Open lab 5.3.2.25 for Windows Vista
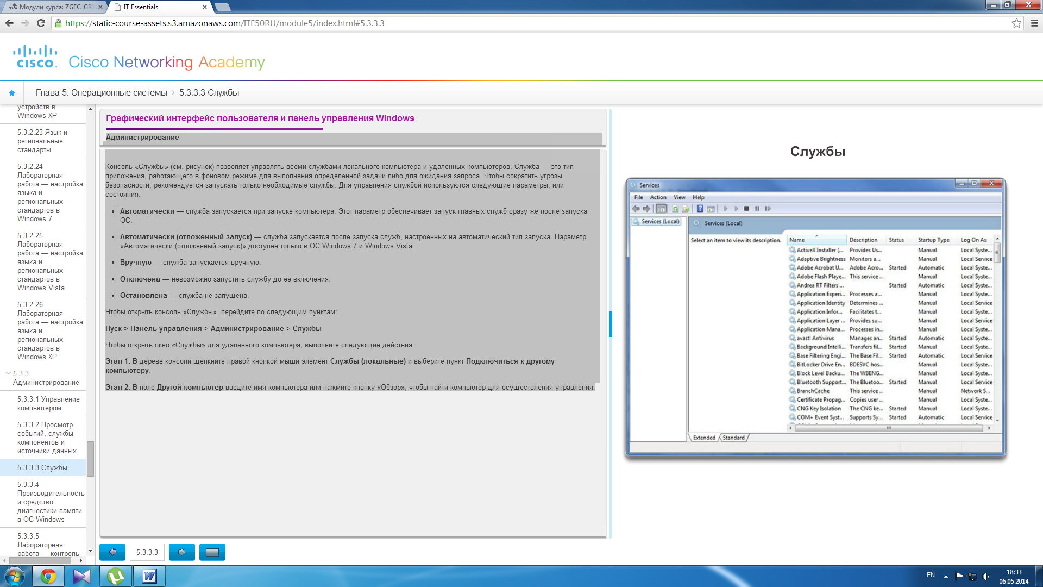 click(x=43, y=261)
